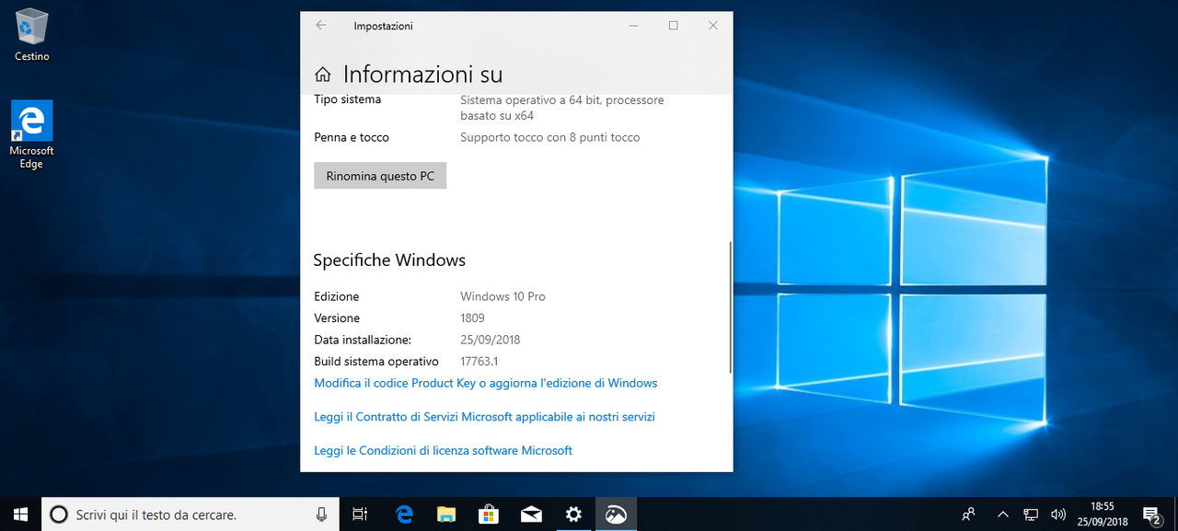Open Microsoft Store from the taskbar

[x=489, y=515]
